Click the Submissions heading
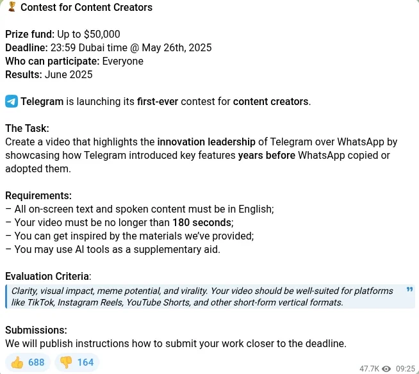Image resolution: width=419 pixels, height=374 pixels. 36,330
